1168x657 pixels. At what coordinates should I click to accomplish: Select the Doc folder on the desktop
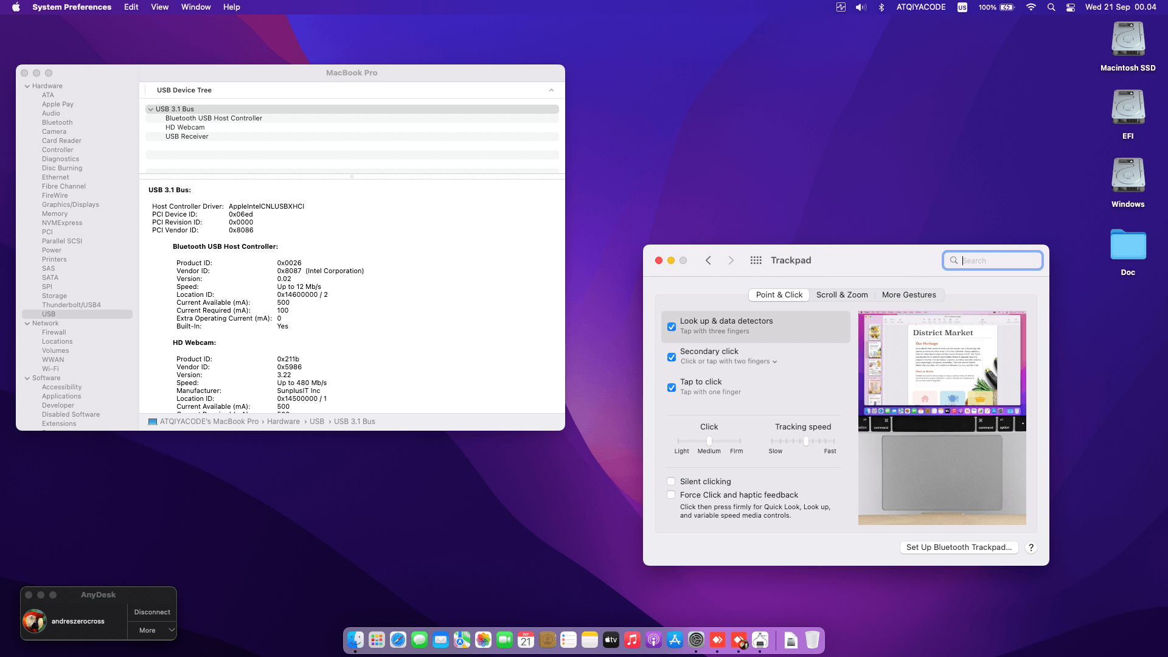pos(1128,251)
